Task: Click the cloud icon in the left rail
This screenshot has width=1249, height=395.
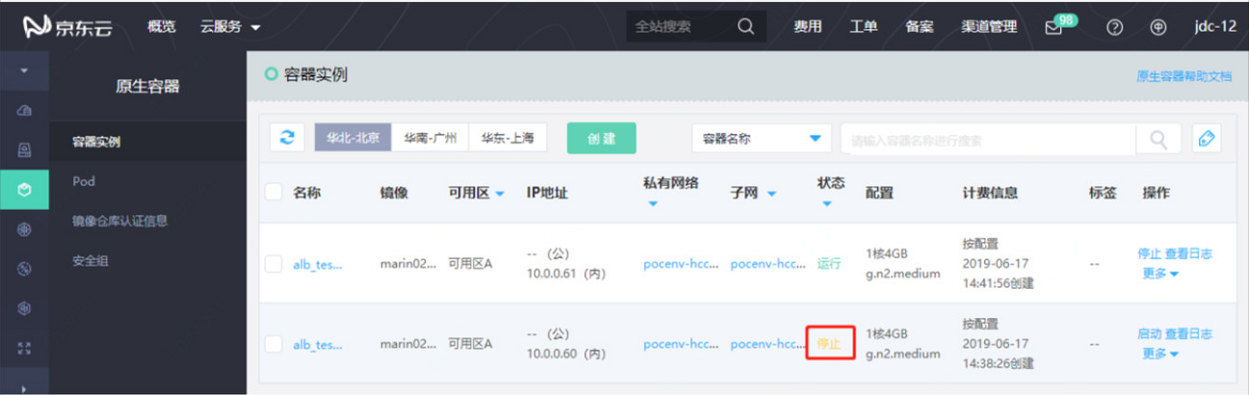Action: pyautogui.click(x=25, y=111)
